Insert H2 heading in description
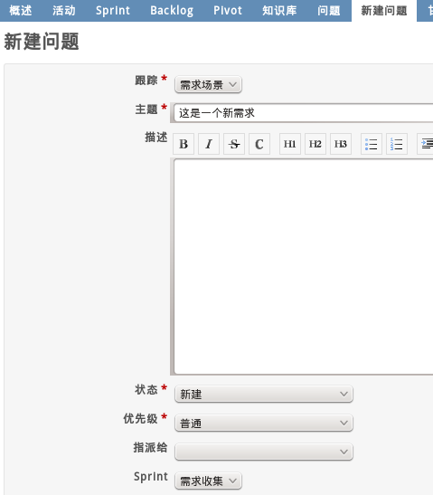This screenshot has width=433, height=495. pyautogui.click(x=315, y=144)
